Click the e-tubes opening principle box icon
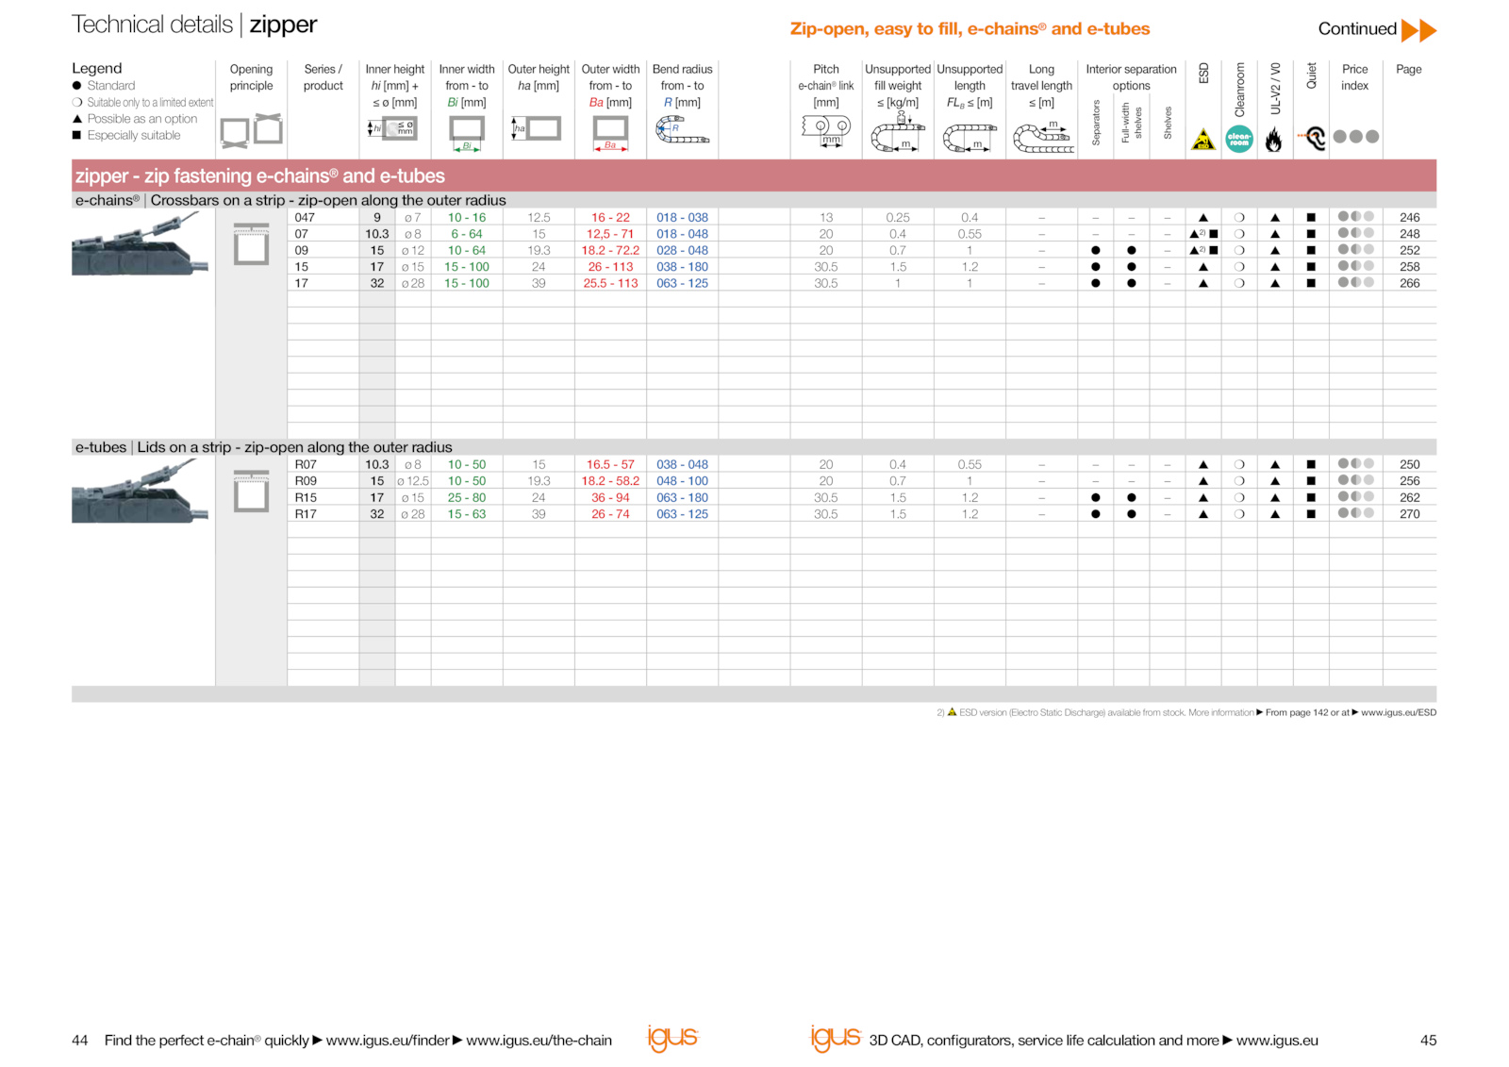The image size is (1509, 1067). (x=252, y=492)
